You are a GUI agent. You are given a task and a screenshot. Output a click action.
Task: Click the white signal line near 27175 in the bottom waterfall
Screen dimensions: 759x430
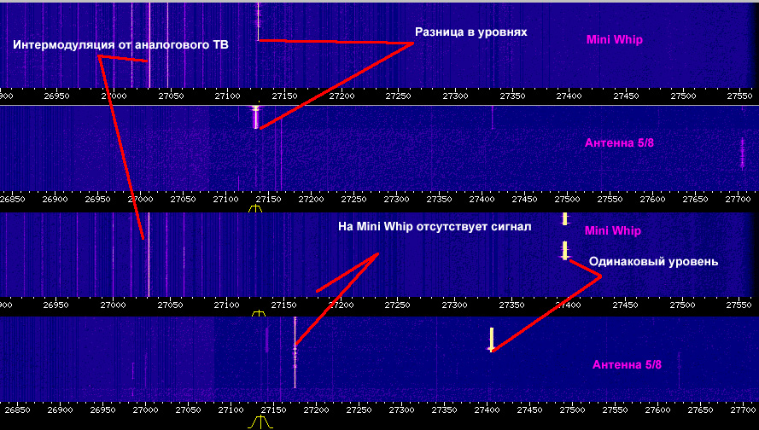pyautogui.click(x=295, y=352)
